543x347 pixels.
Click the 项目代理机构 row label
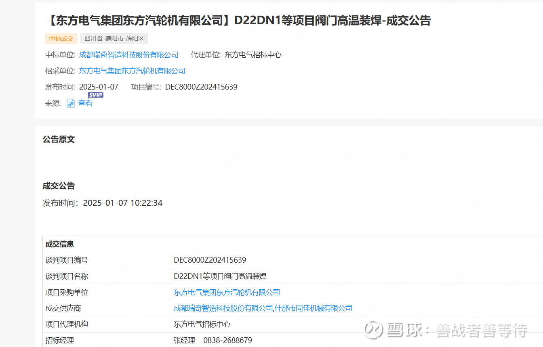[67, 324]
